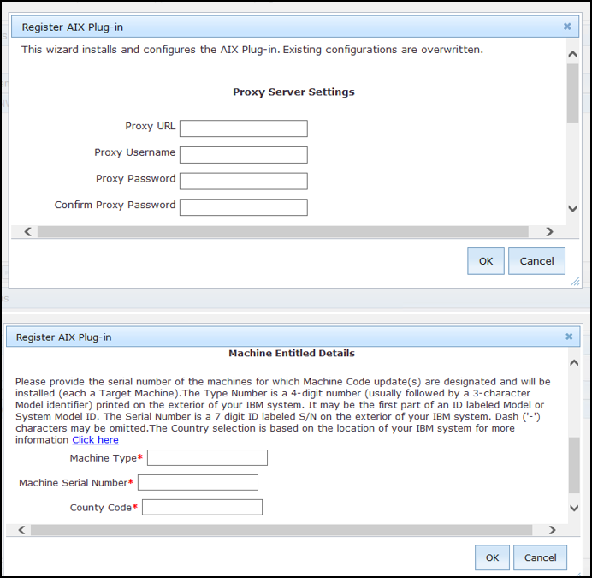Cancel the Proxy Server Settings dialog
Viewport: 592px width, 578px height.
click(x=536, y=261)
